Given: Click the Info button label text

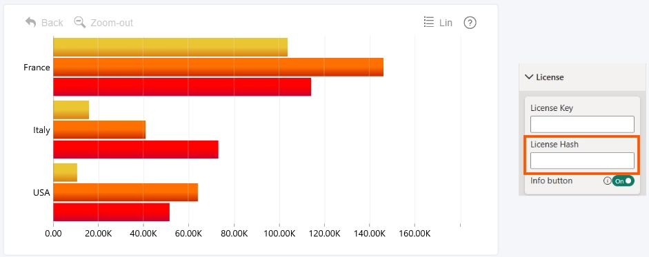Looking at the screenshot, I should click(x=551, y=181).
